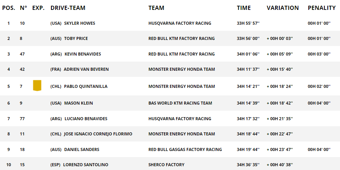Image resolution: width=340 pixels, height=170 pixels.
Task: Click the Bas World KTM Racing Team entry
Action: click(180, 103)
